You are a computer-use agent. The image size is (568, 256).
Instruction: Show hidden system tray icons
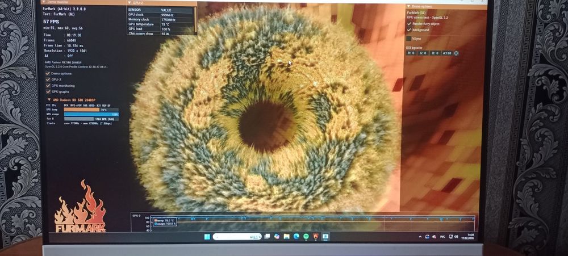[x=420, y=237]
